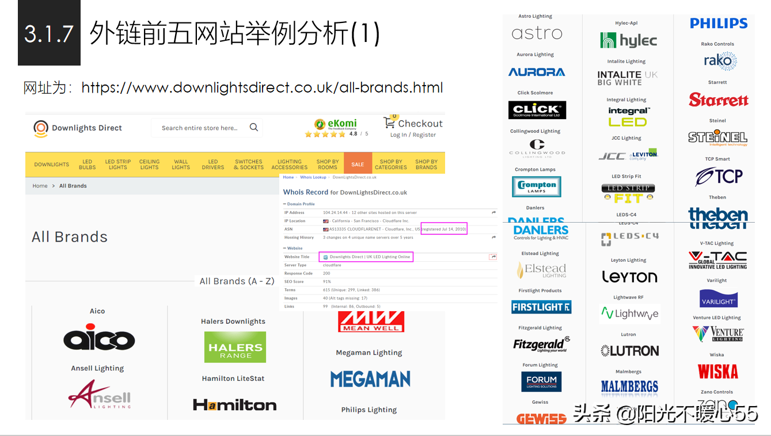Select the Lightwave RF logo
This screenshot has width=771, height=436.
click(629, 313)
